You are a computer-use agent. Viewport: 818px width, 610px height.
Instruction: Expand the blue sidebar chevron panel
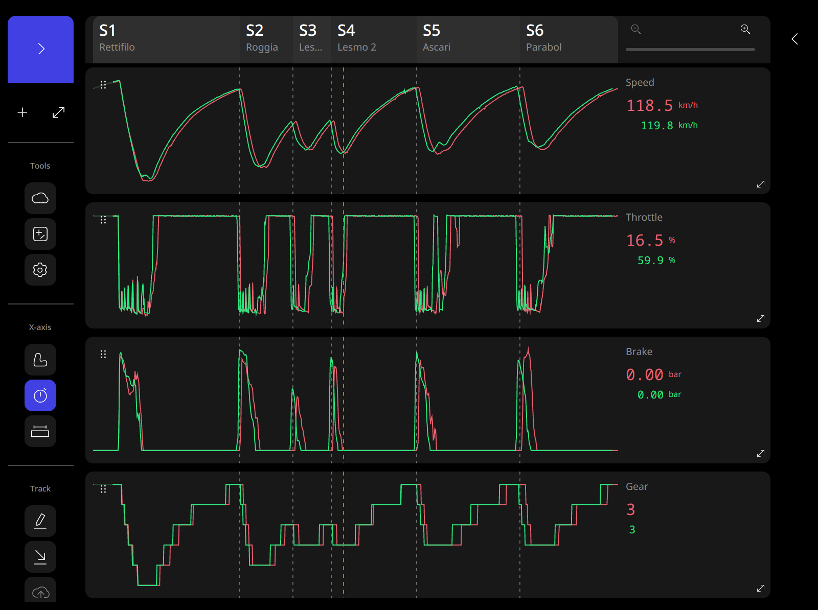(40, 49)
